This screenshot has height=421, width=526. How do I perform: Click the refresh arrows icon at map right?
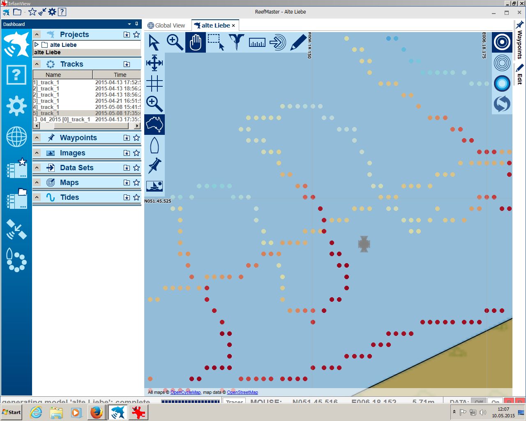(x=502, y=104)
